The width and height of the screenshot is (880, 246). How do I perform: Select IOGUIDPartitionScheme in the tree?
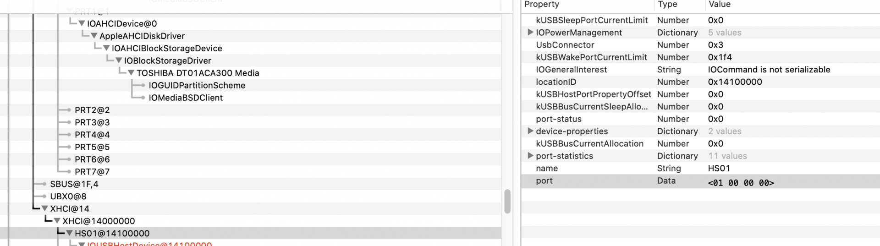click(x=197, y=85)
